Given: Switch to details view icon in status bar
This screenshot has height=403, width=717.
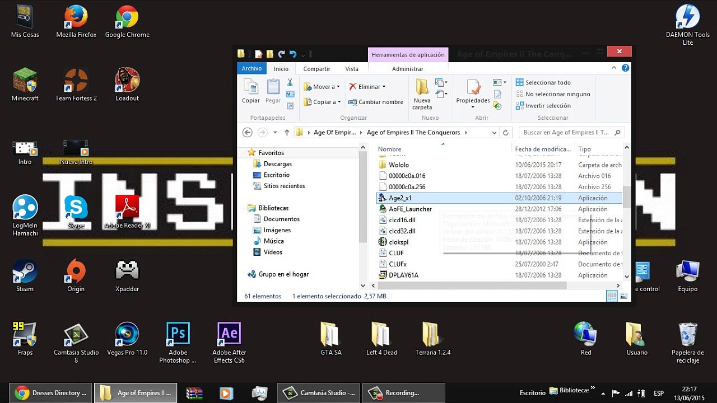Looking at the screenshot, I should (x=612, y=296).
